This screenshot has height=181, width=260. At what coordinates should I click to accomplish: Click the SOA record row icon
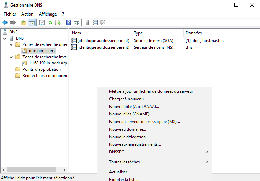pos(74,41)
